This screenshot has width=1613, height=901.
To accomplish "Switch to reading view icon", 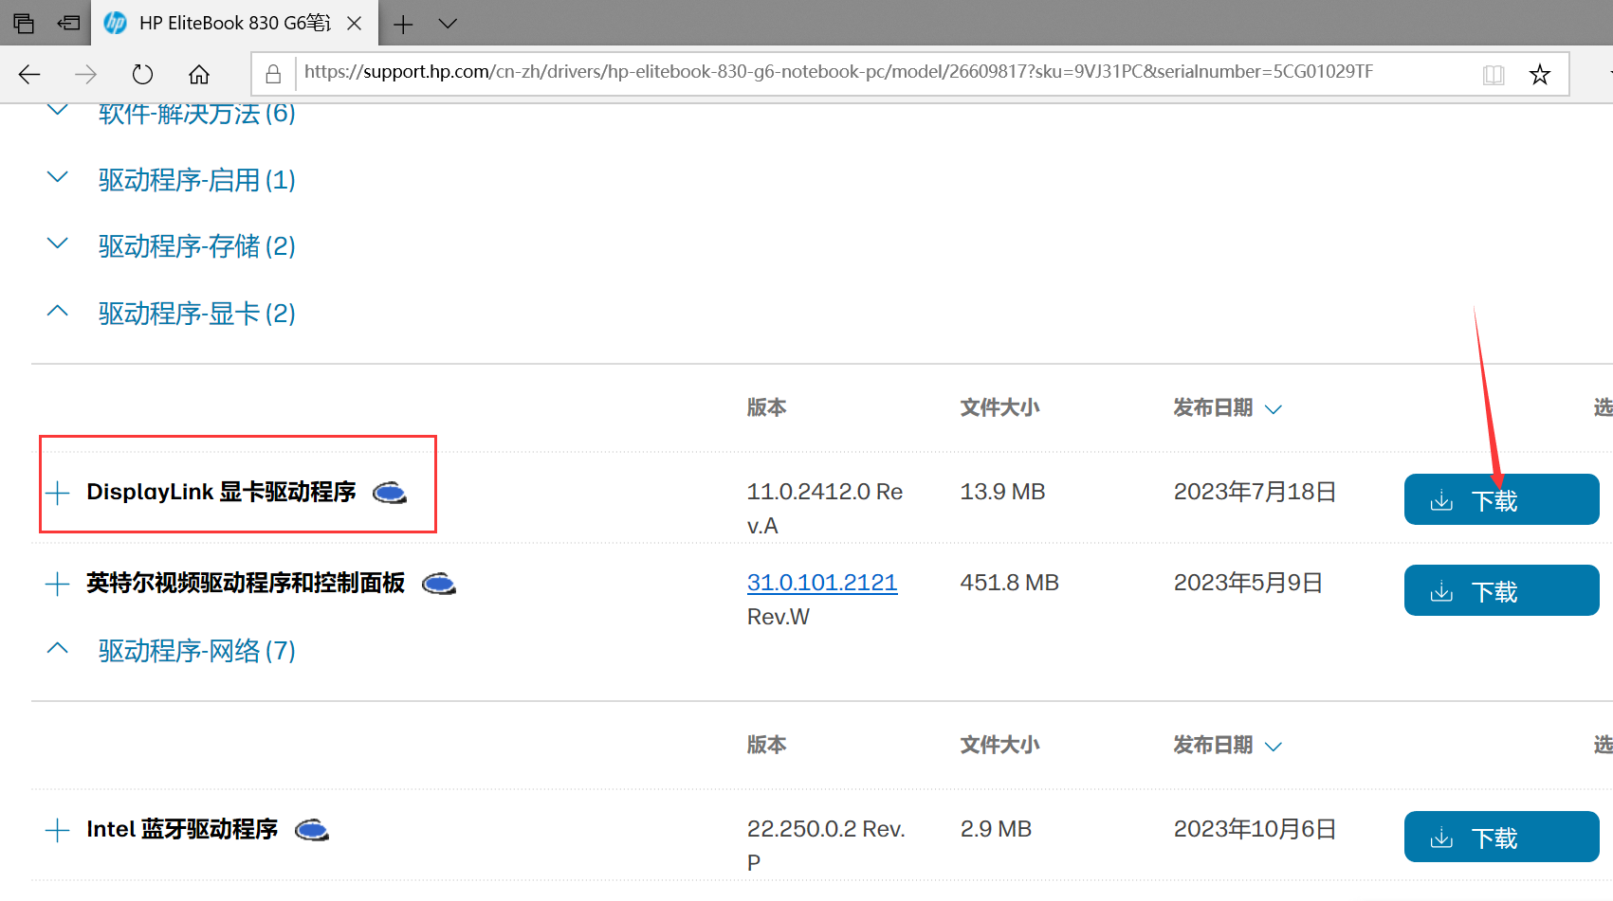I will [x=1494, y=74].
